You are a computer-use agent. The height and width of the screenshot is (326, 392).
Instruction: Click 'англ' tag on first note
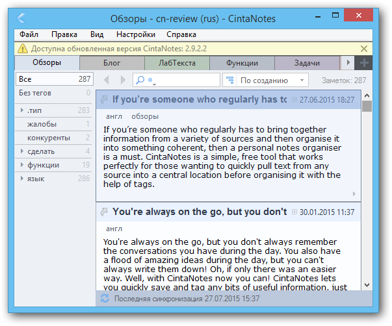pyautogui.click(x=114, y=116)
